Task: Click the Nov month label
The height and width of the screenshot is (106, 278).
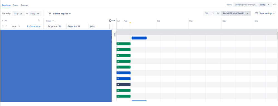Action: [x=225, y=21]
